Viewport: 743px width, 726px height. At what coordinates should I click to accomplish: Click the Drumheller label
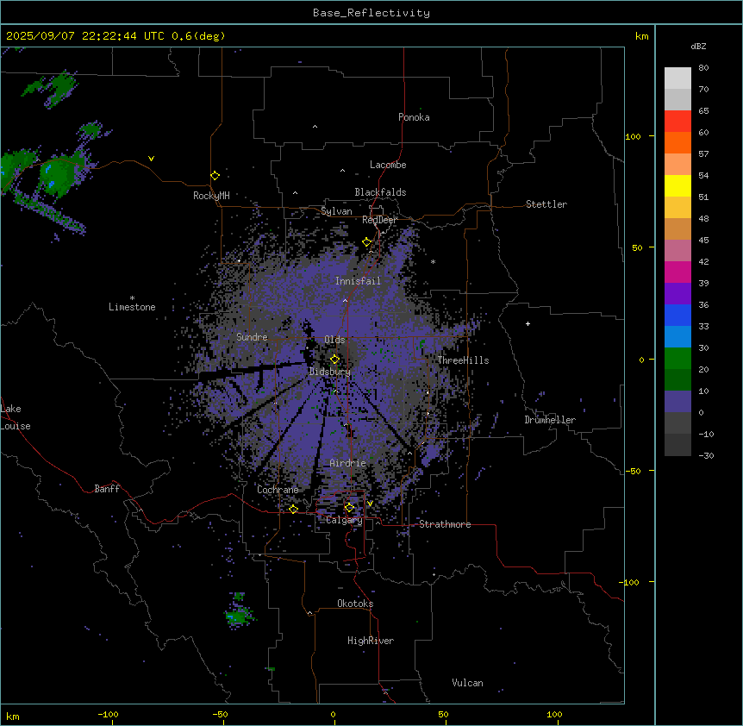click(550, 420)
